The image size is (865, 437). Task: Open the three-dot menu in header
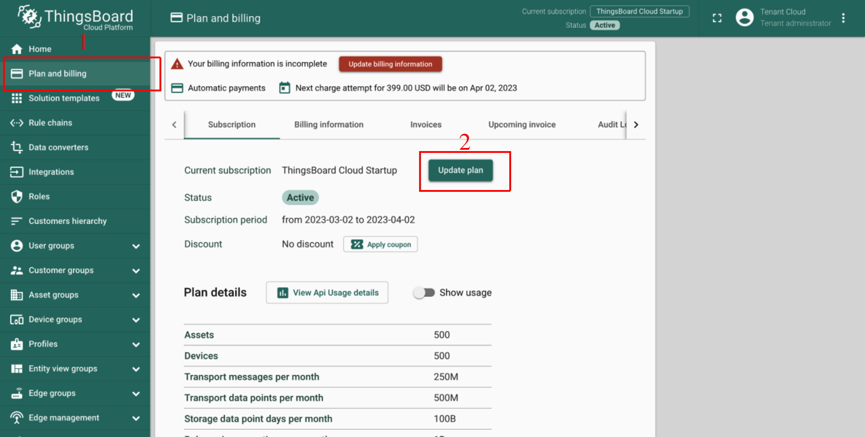pyautogui.click(x=843, y=18)
